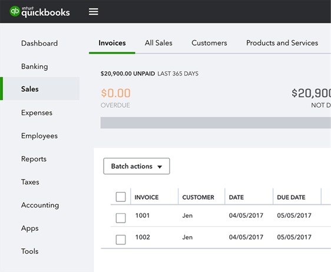Go to Employees section

[x=39, y=135]
